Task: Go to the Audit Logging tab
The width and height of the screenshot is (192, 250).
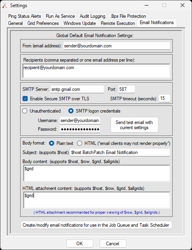Action: coord(92,16)
